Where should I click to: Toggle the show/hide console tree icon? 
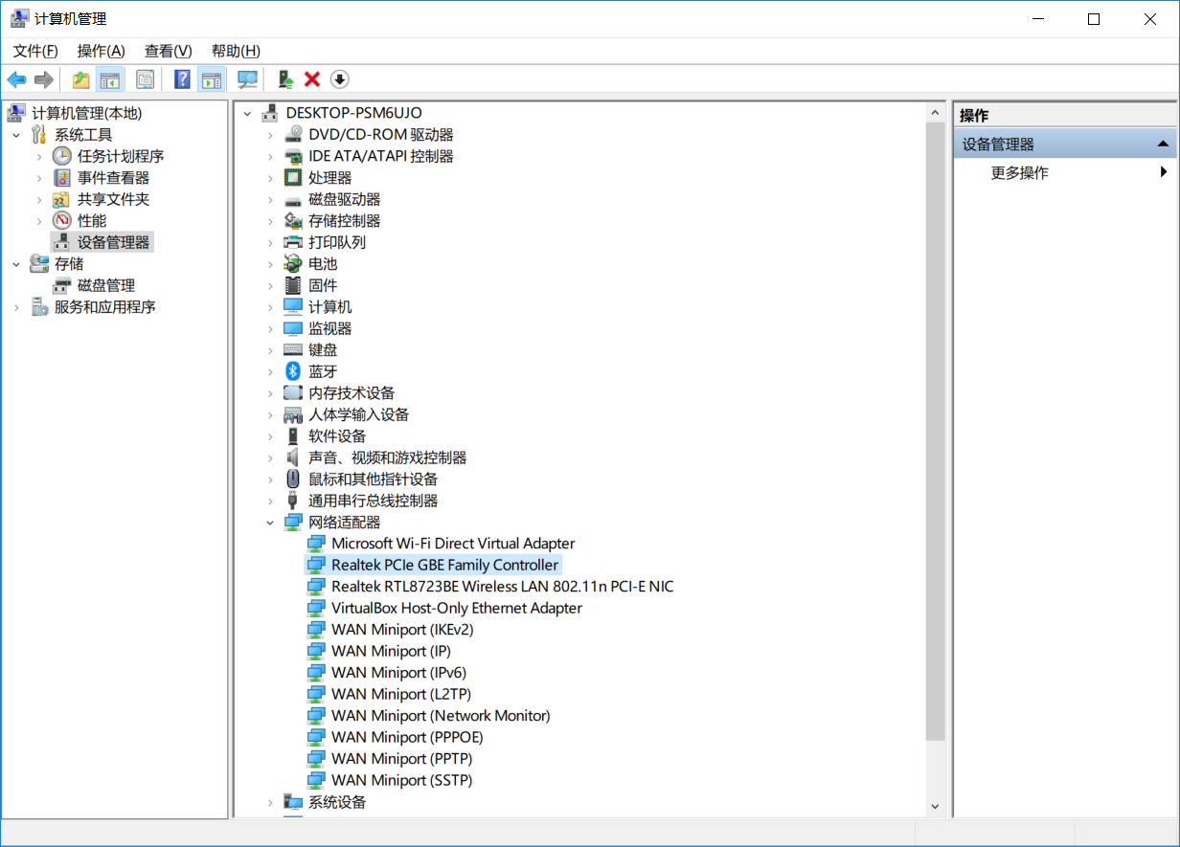click(x=110, y=79)
